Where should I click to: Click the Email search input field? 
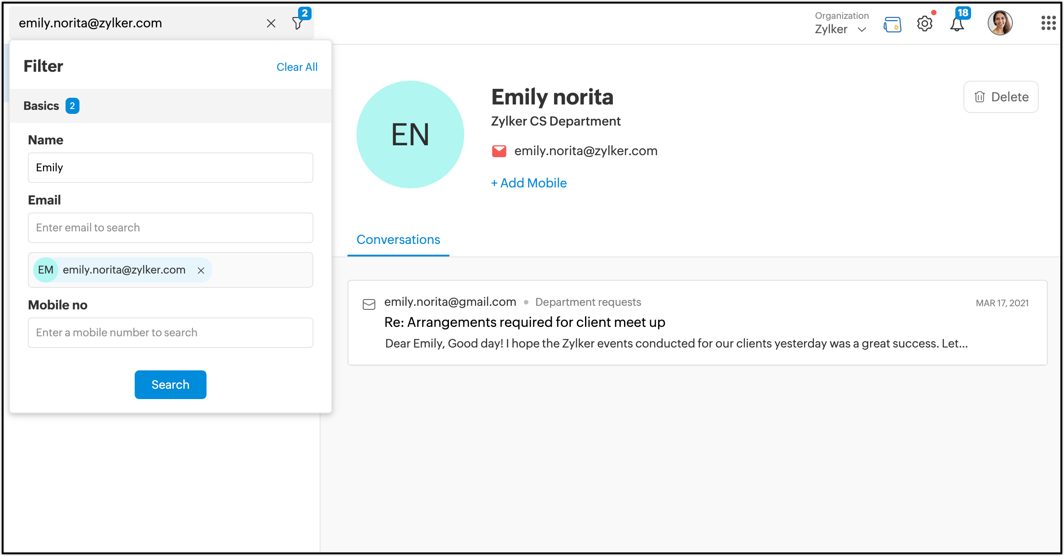pos(171,228)
